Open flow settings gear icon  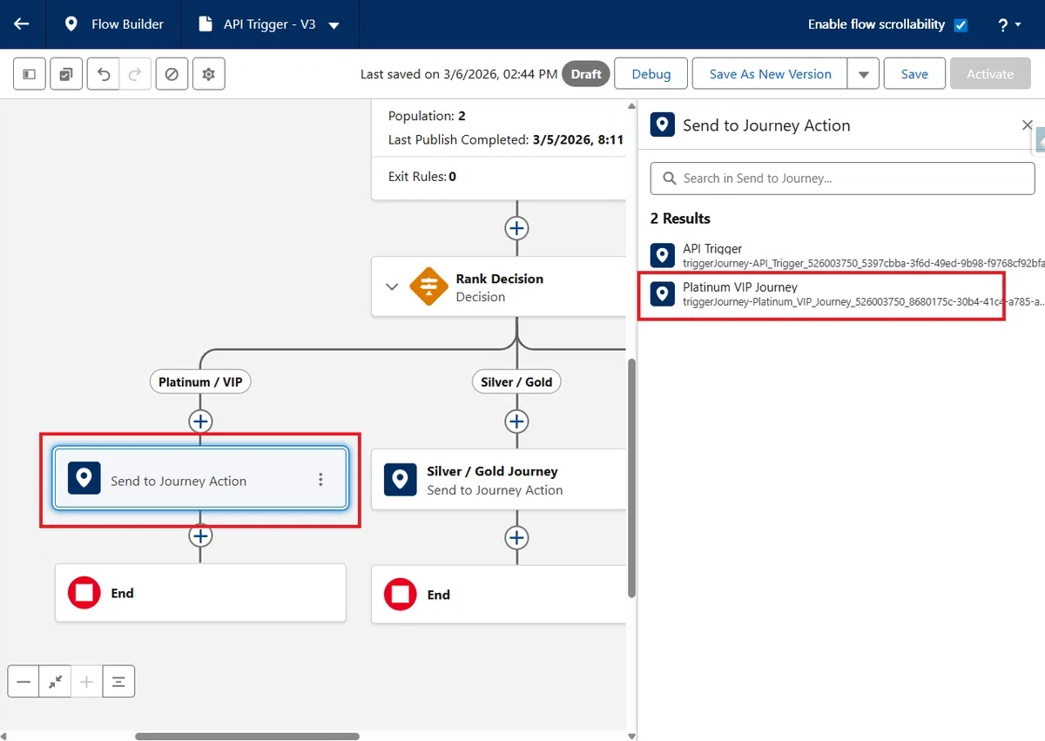pyautogui.click(x=208, y=74)
